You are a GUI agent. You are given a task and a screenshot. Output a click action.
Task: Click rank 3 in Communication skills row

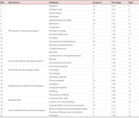[129, 98]
